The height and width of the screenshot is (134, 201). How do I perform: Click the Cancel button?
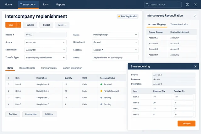pos(46,25)
